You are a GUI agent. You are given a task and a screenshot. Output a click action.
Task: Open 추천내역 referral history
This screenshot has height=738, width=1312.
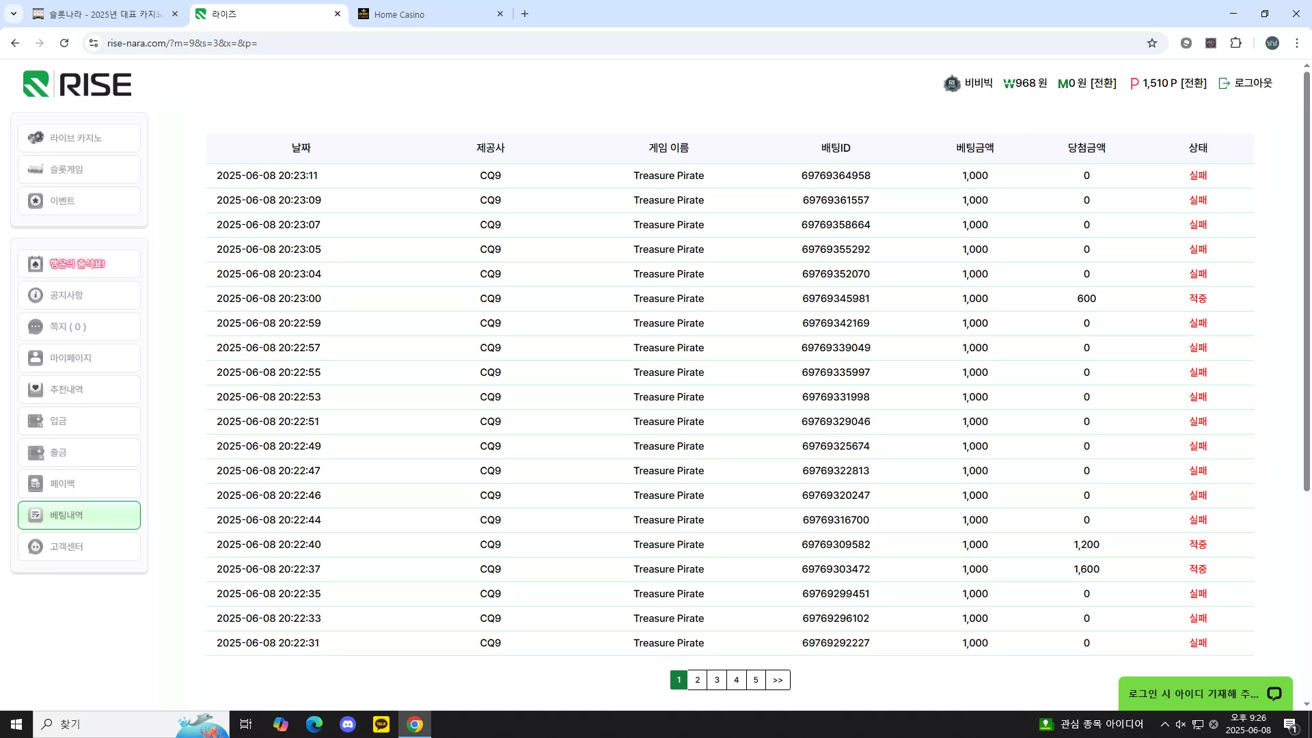(79, 389)
